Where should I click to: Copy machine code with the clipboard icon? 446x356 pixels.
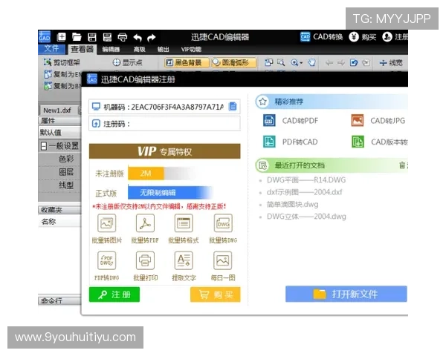(233, 107)
